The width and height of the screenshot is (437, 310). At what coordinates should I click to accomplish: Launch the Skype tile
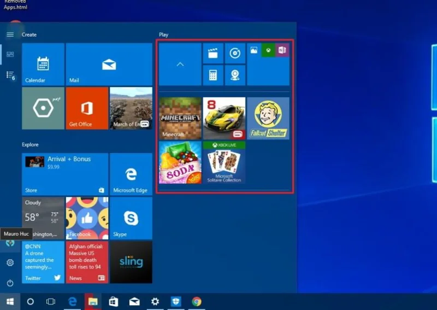131,218
